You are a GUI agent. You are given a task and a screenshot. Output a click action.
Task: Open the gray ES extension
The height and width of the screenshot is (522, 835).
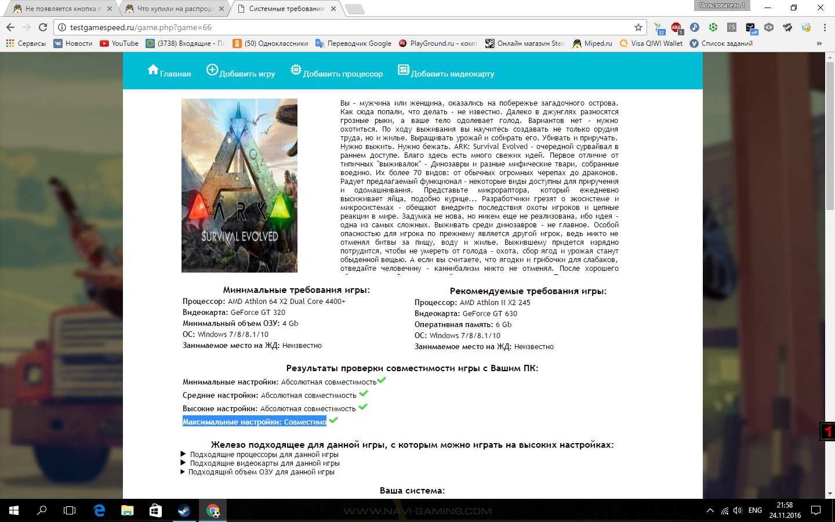(732, 27)
